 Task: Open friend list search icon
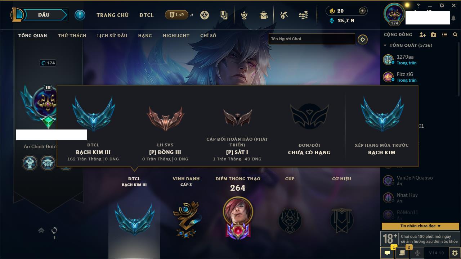(x=455, y=35)
